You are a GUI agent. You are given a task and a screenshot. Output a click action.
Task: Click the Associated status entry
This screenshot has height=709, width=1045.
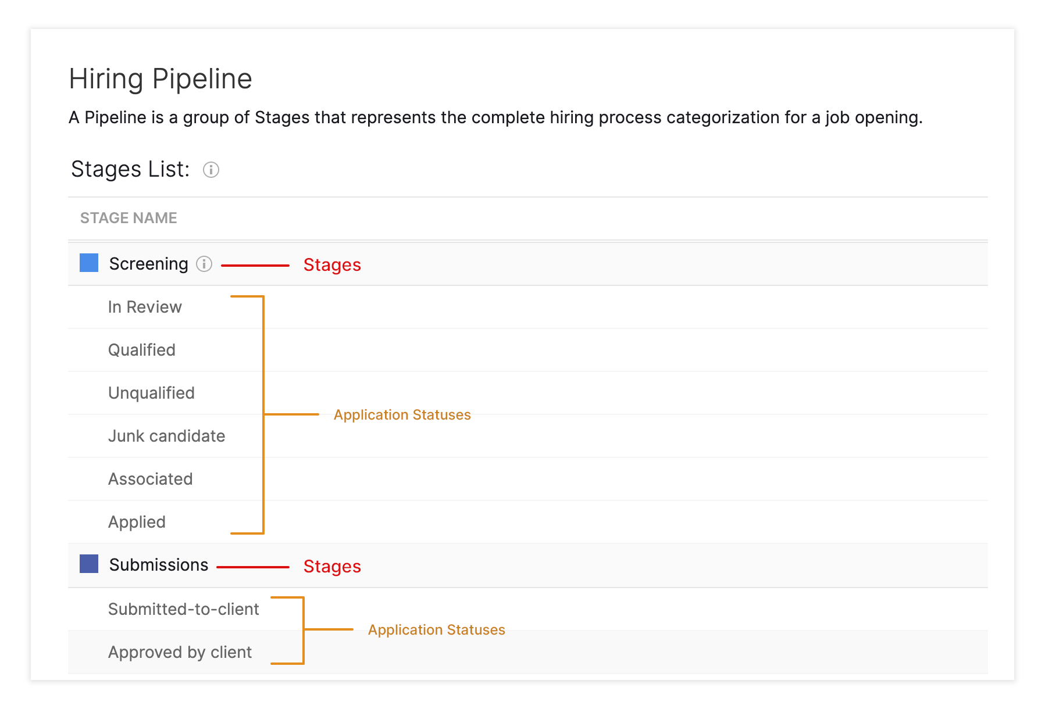click(x=150, y=479)
